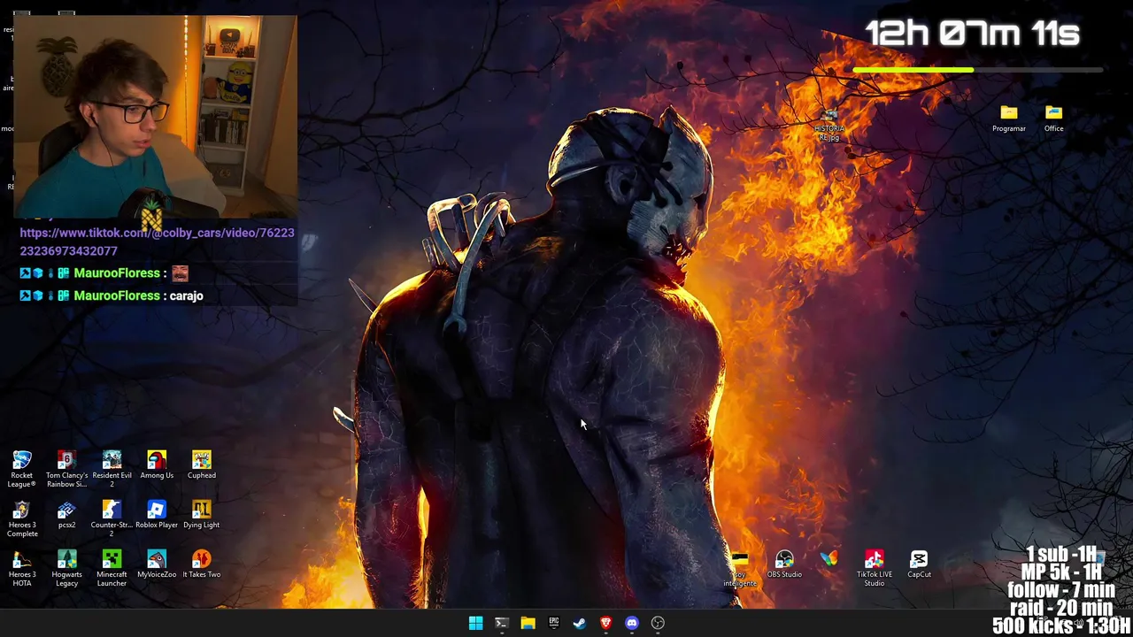This screenshot has width=1133, height=637.
Task: Select the Dying Light desktop icon
Action: coord(201,515)
